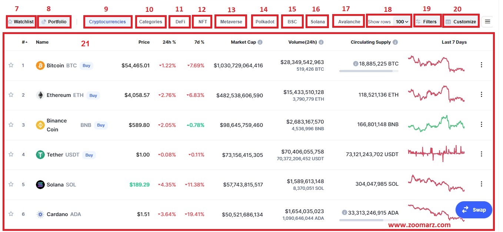This screenshot has width=503, height=232.
Task: Click the Solana logo icon
Action: click(x=40, y=184)
